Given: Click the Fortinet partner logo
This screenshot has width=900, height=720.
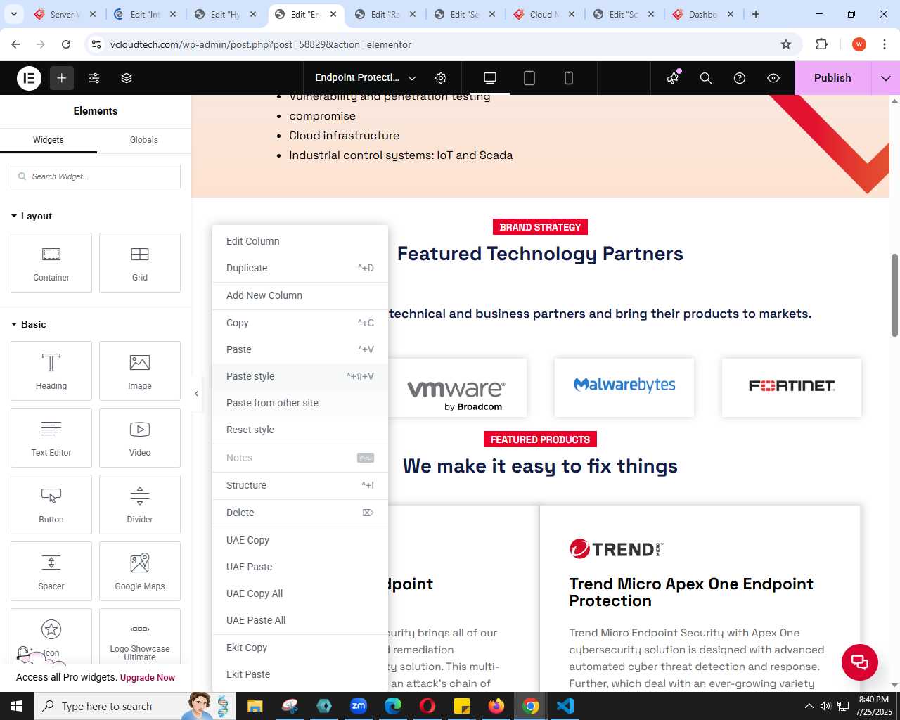Looking at the screenshot, I should pos(792,387).
